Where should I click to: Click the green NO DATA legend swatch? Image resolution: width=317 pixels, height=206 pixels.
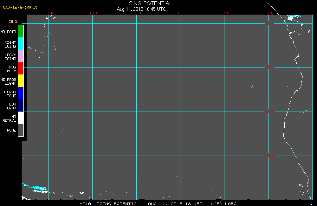(21, 31)
